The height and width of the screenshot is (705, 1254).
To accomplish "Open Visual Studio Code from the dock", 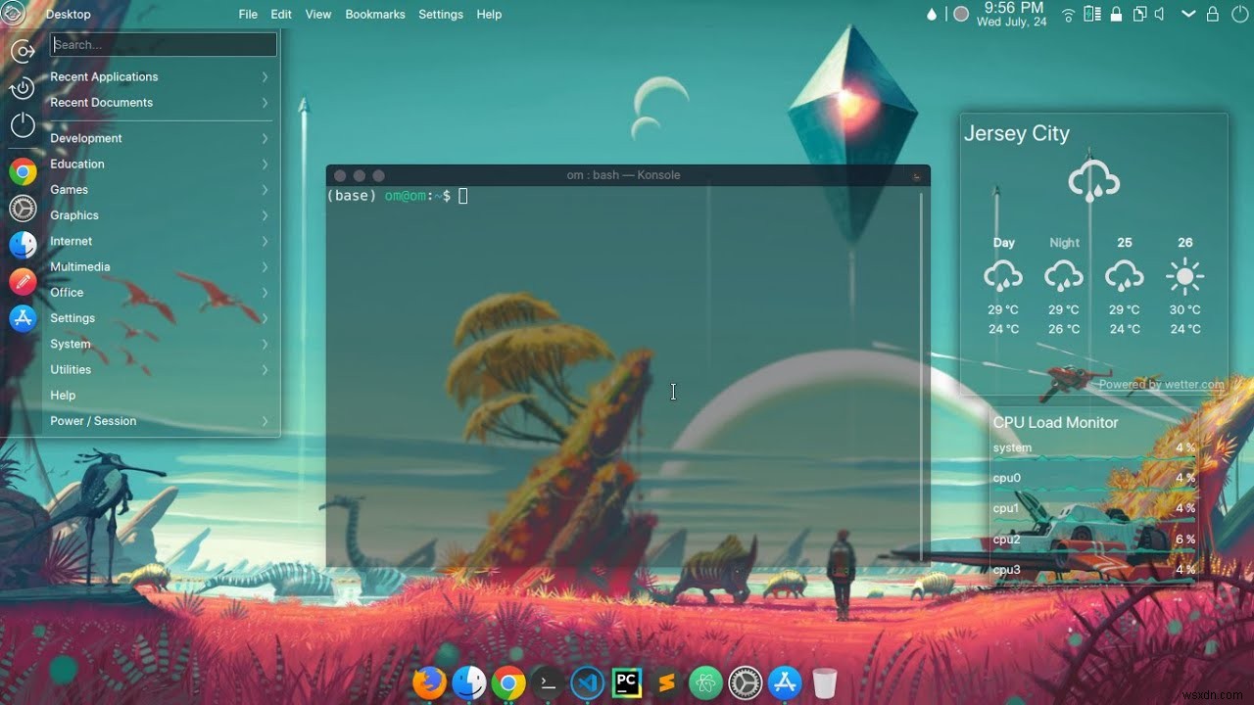I will click(x=586, y=682).
